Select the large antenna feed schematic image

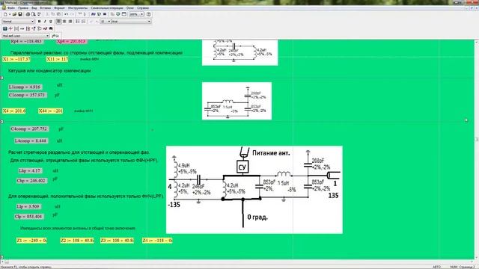pos(254,190)
